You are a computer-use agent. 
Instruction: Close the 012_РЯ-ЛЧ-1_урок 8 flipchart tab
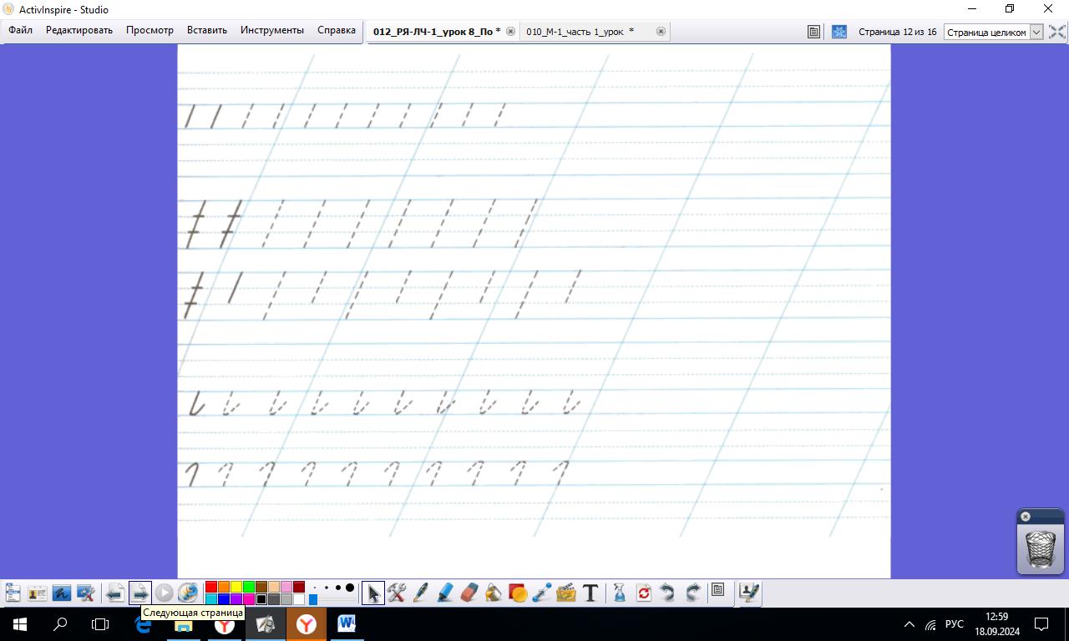[x=510, y=32]
